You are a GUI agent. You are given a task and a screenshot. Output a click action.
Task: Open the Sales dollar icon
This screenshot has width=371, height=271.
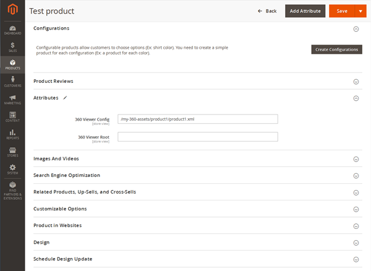point(12,47)
